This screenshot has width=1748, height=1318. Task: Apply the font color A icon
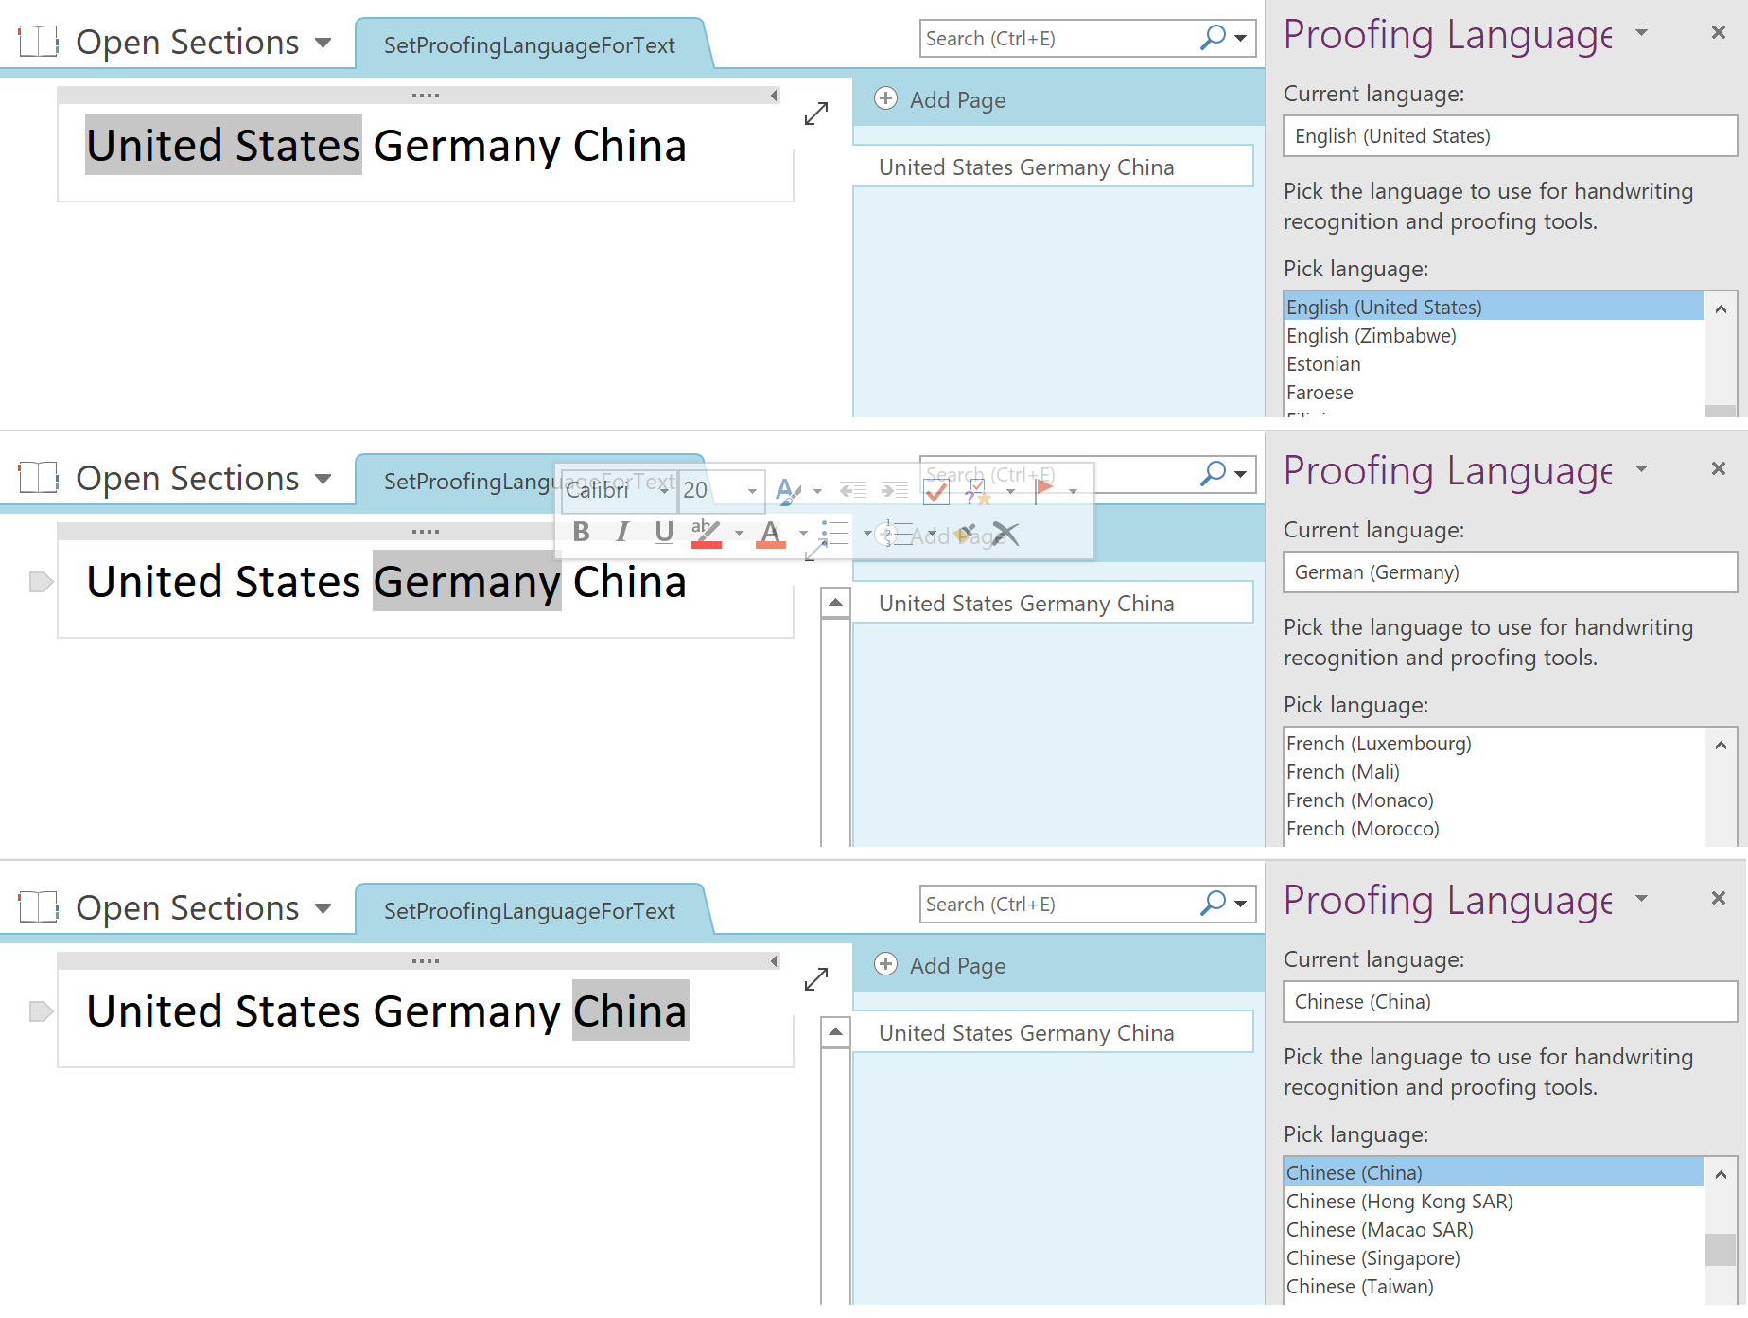(771, 533)
